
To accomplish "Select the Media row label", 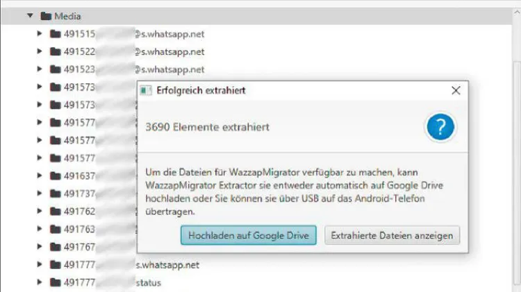I will 67,16.
